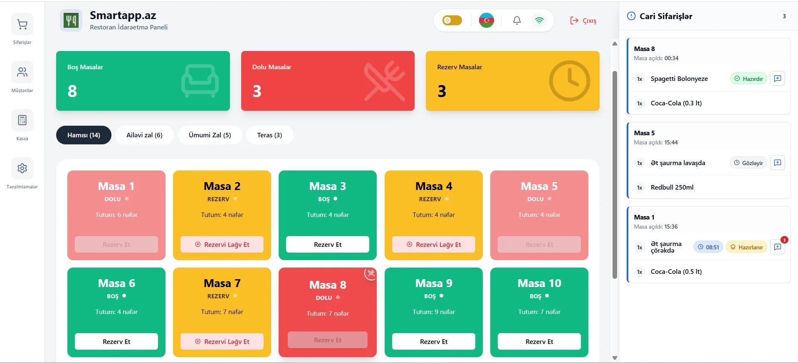Click the Çıxış logout button
The height and width of the screenshot is (363, 798).
[583, 21]
